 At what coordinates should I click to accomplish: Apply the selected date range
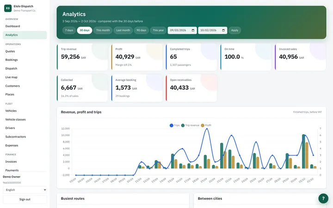click(234, 30)
